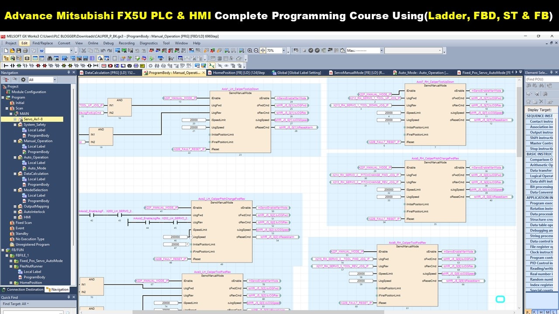Viewport: 559px width, 314px height.
Task: Insert a normally open contact
Action: click(x=12, y=65)
